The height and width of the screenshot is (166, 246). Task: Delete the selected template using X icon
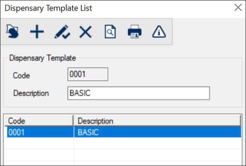(x=85, y=32)
